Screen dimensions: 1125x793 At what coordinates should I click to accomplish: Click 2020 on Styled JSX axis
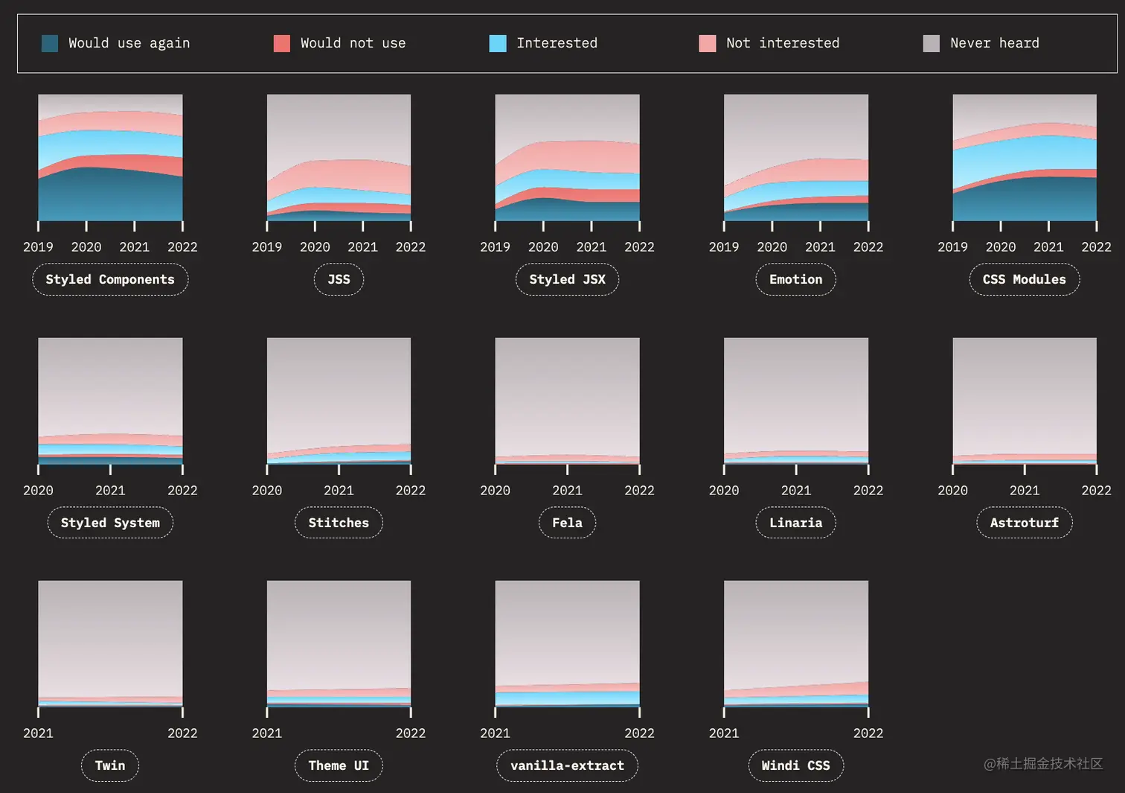pos(543,247)
